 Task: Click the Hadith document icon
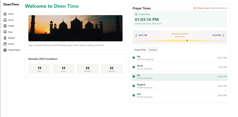coord(5,26)
